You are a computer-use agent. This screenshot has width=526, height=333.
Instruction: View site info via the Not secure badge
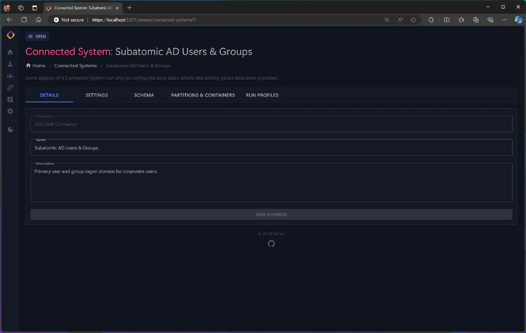[68, 20]
